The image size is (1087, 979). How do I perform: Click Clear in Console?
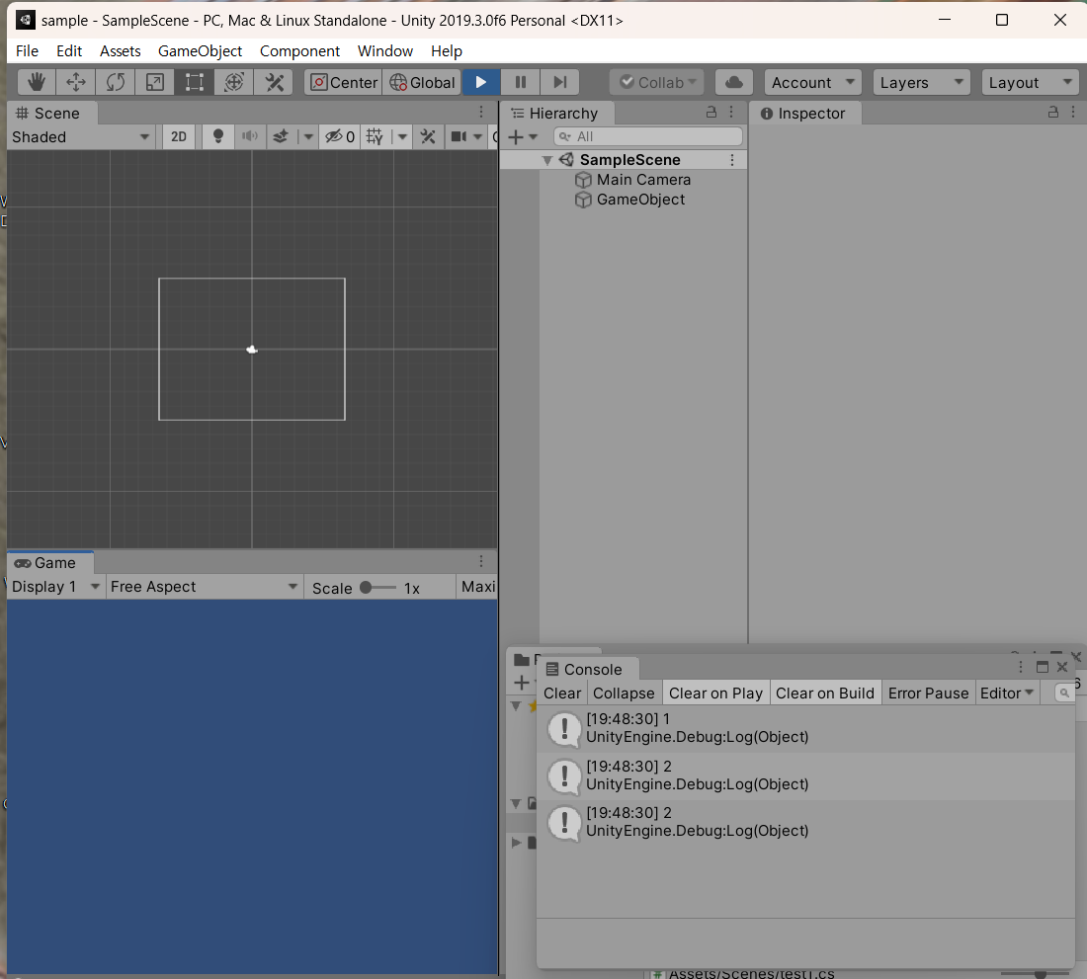[562, 693]
